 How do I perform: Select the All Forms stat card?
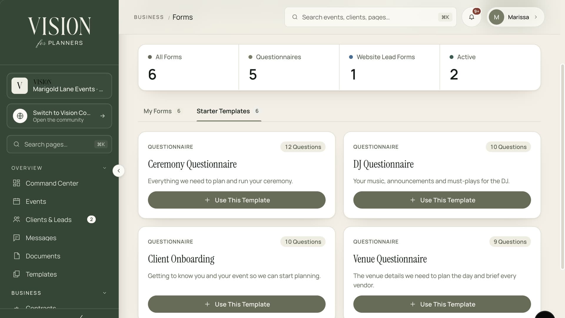coord(188,67)
